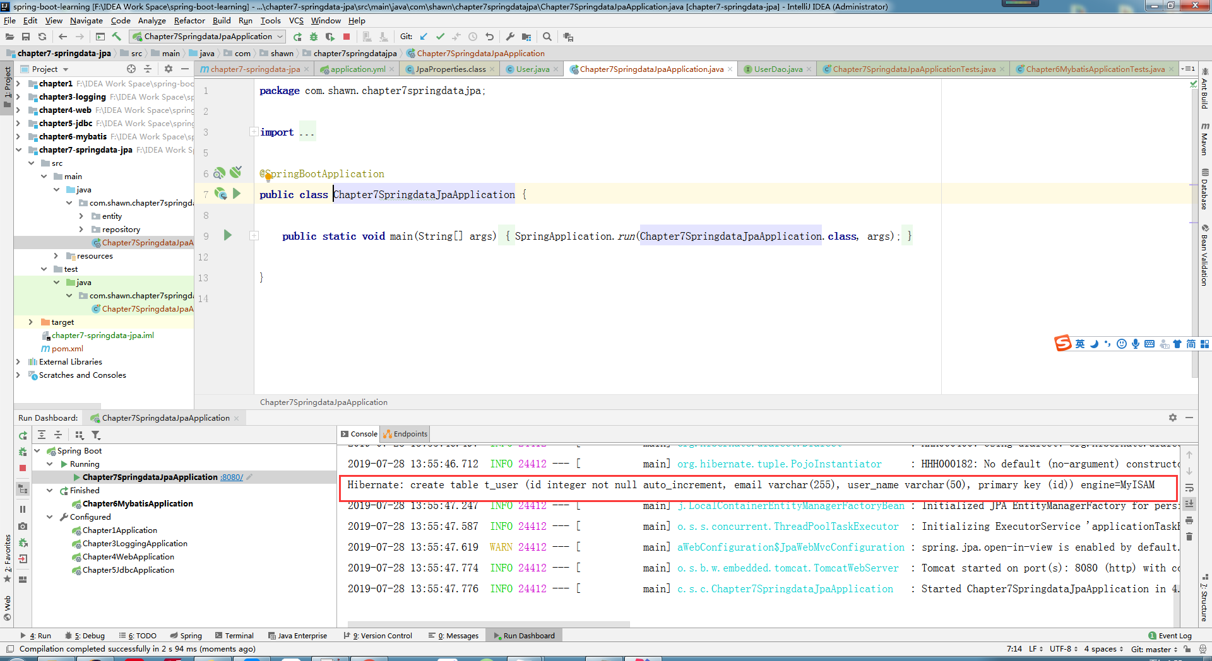Click the Run gutter arrow beside main method
This screenshot has height=661, width=1212.
coord(228,235)
